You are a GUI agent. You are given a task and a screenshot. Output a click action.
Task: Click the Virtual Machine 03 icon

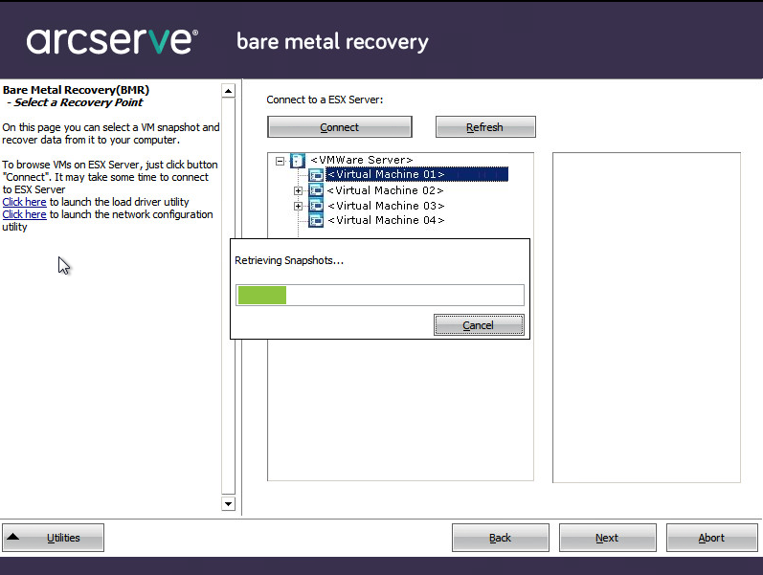click(316, 206)
